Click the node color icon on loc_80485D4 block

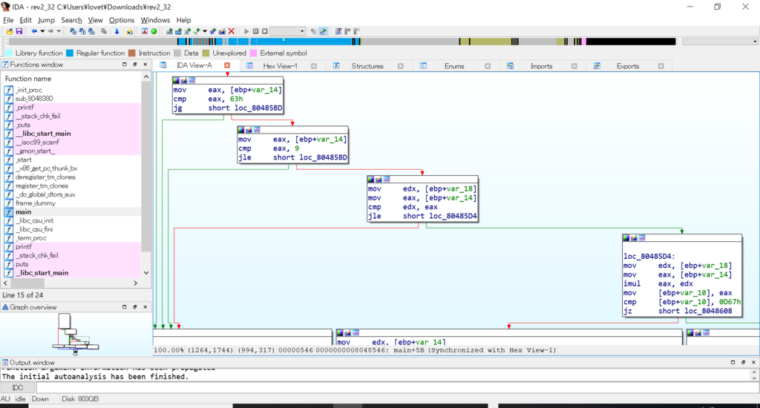point(626,238)
